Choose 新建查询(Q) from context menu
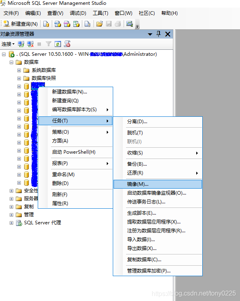 tap(75, 101)
